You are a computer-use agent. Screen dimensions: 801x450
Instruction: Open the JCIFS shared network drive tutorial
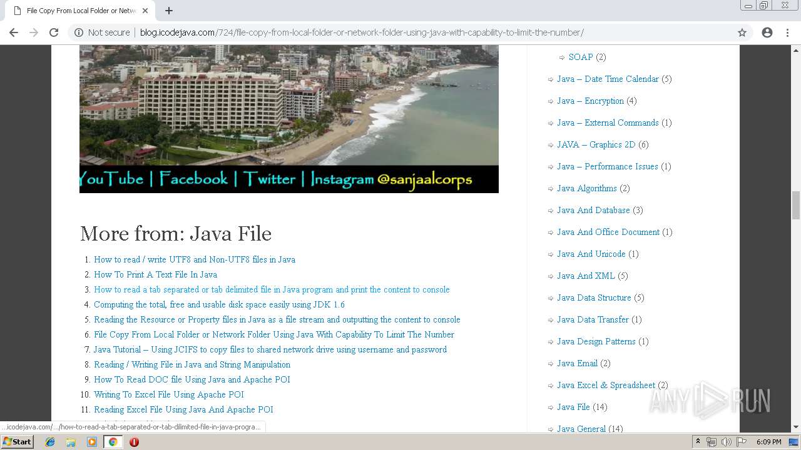(270, 349)
